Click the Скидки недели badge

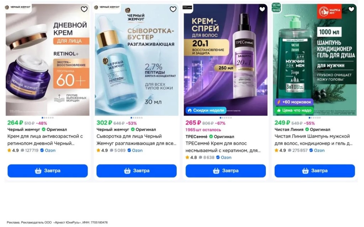coord(206,110)
